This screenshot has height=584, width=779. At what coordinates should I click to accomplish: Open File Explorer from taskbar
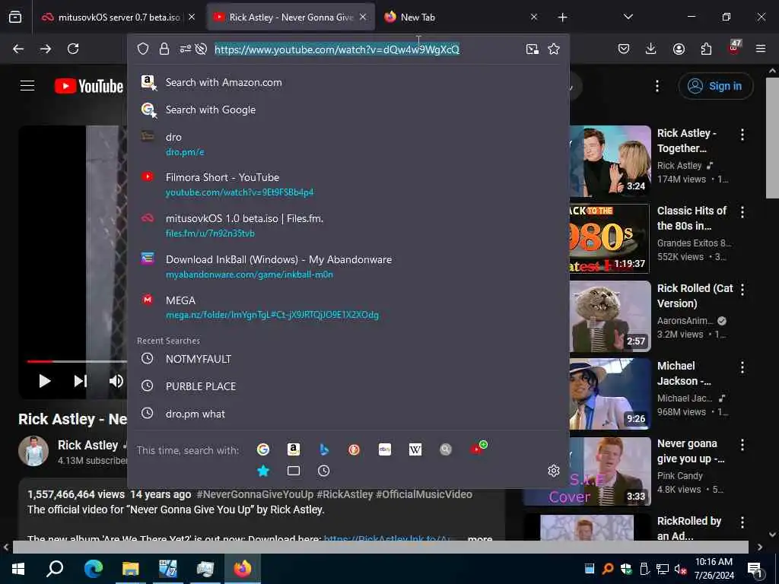coord(130,569)
